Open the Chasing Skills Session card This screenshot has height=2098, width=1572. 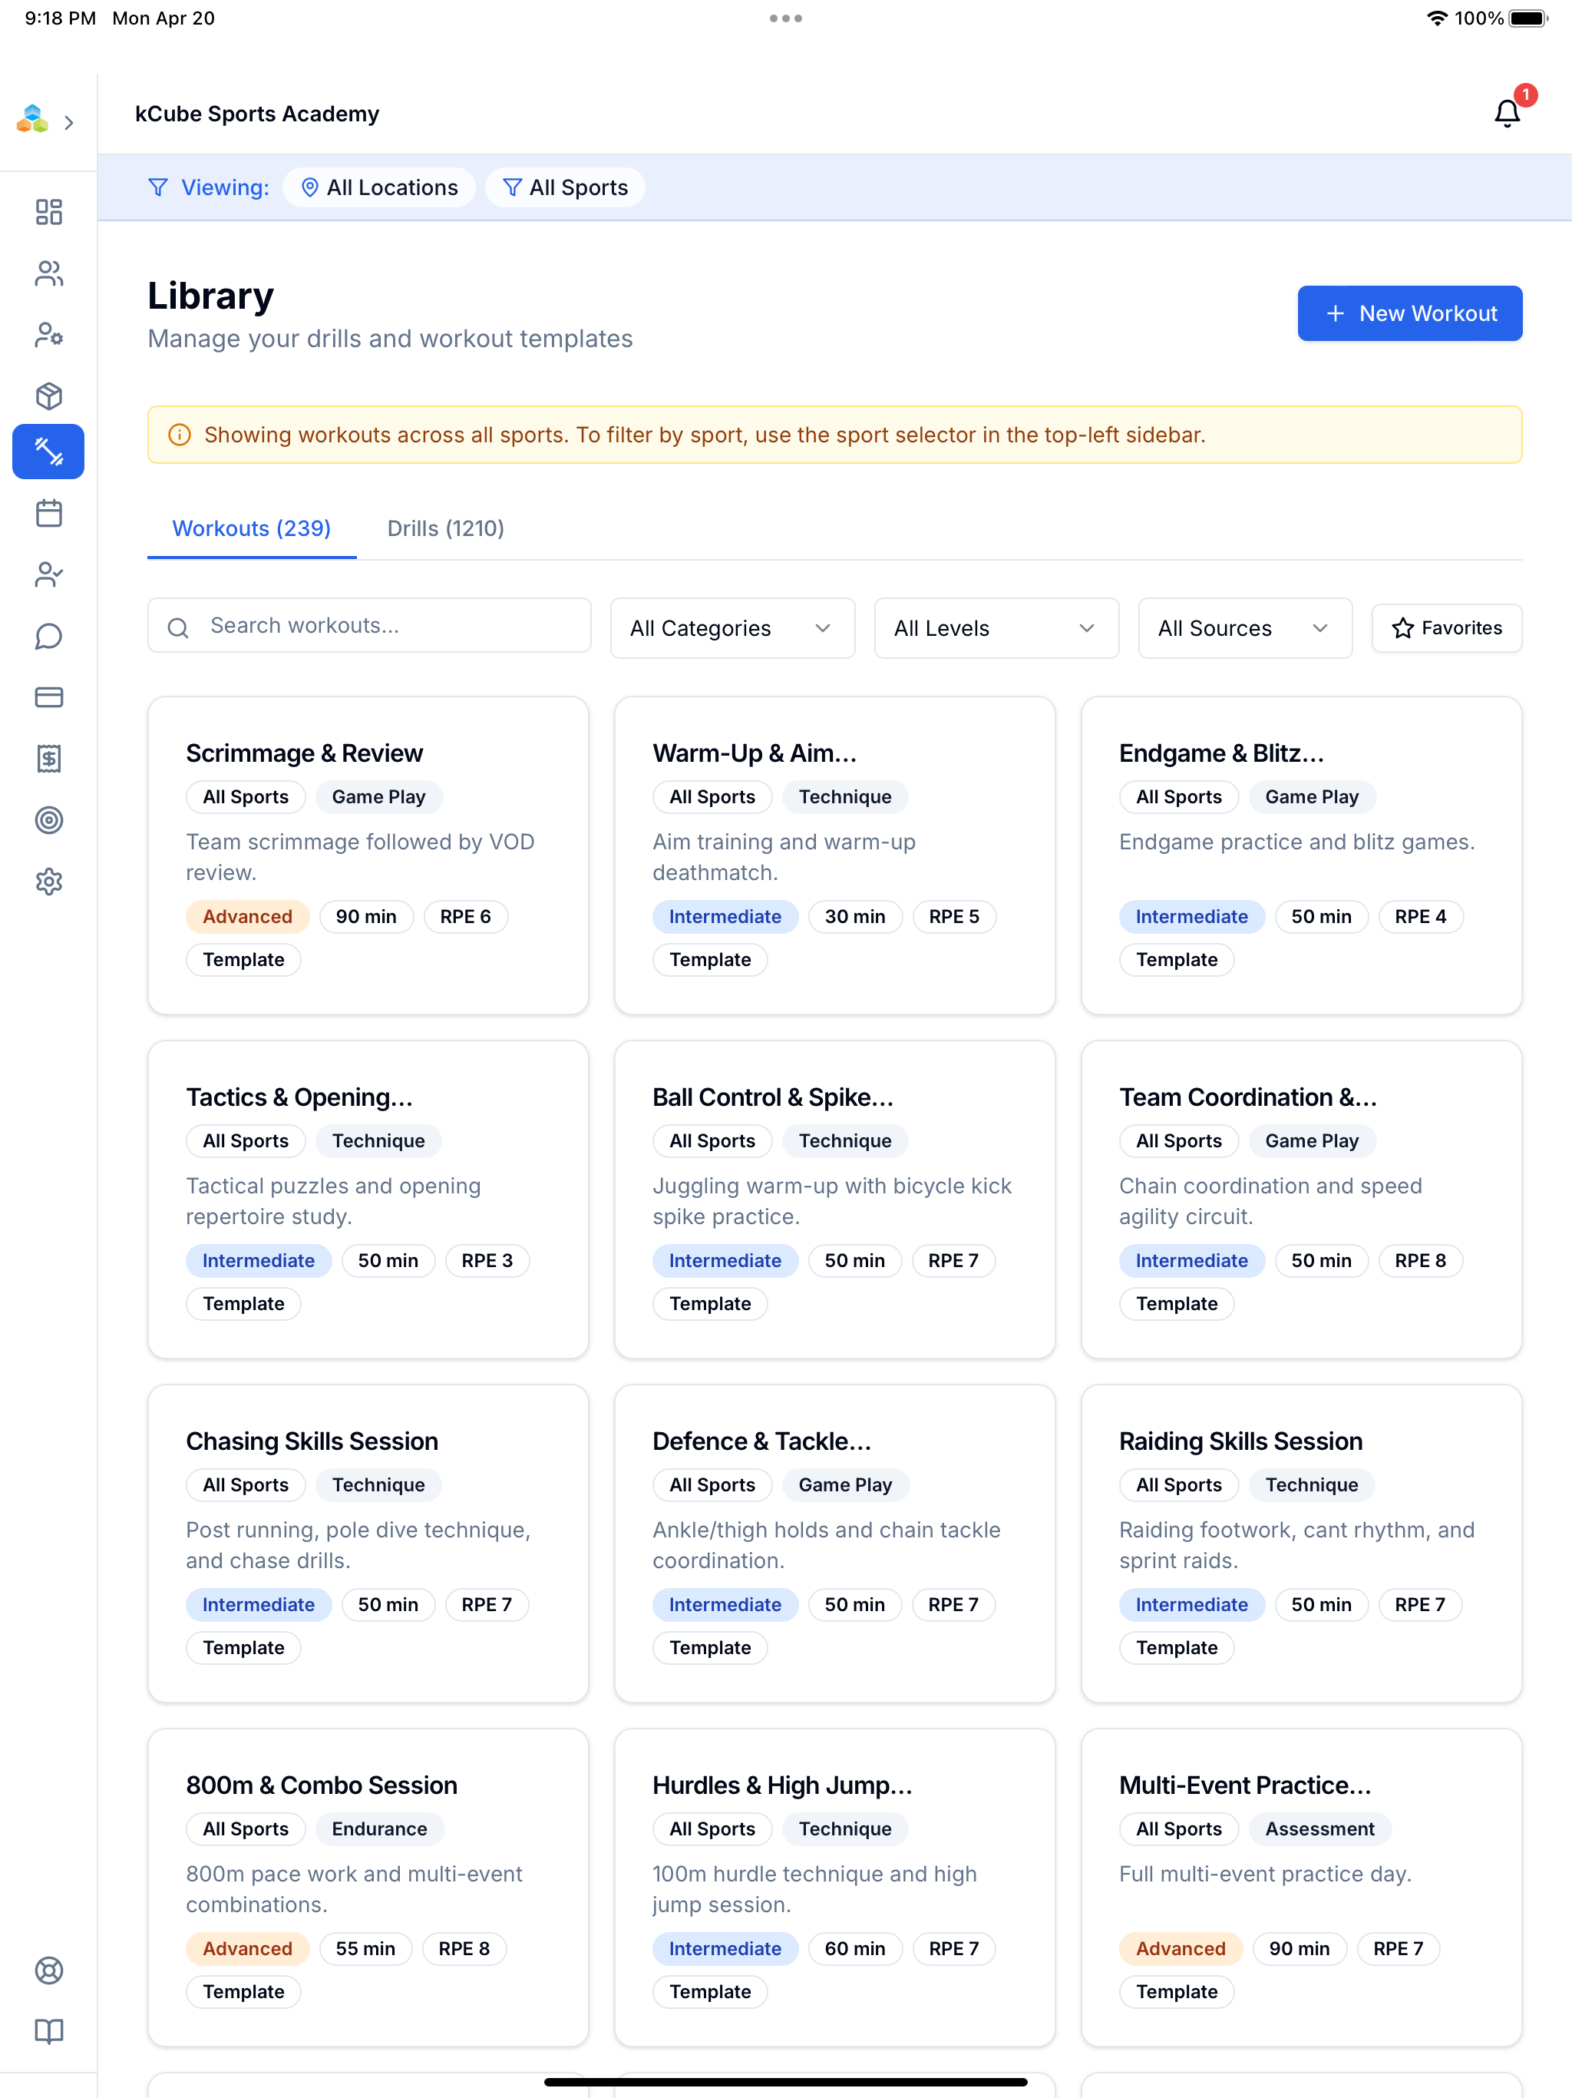[x=368, y=1543]
